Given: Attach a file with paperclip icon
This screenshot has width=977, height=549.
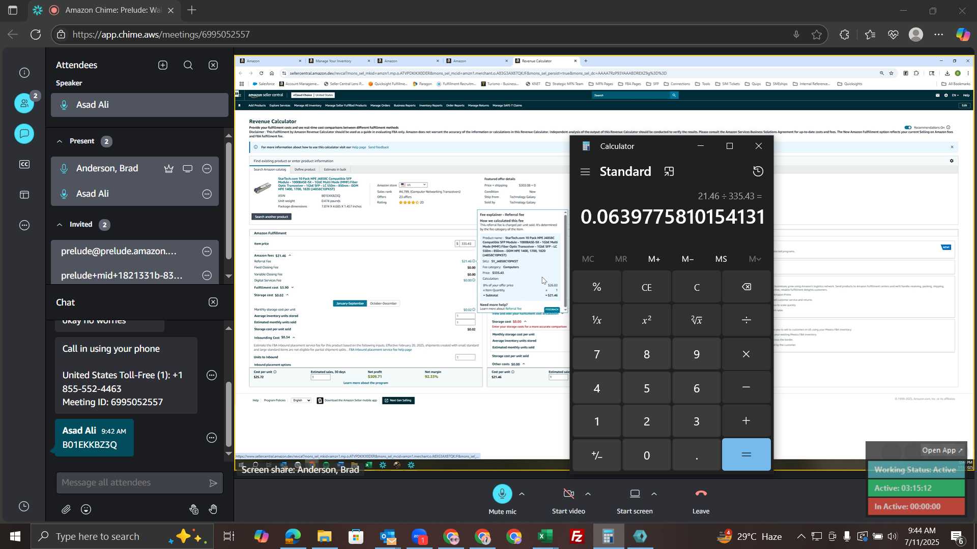Looking at the screenshot, I should (x=66, y=509).
